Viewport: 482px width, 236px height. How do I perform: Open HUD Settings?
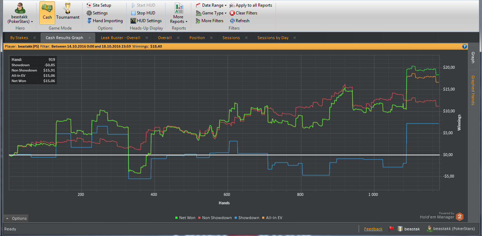(x=146, y=21)
